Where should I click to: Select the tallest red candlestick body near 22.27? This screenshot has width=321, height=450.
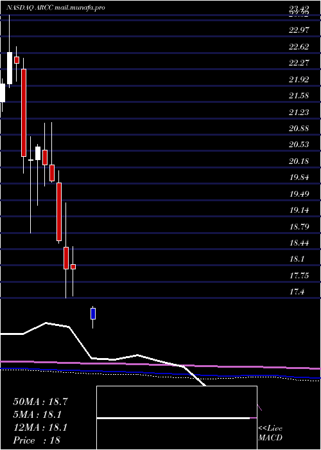(x=24, y=113)
